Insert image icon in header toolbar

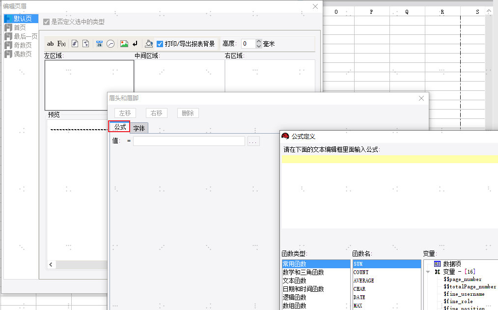point(124,44)
